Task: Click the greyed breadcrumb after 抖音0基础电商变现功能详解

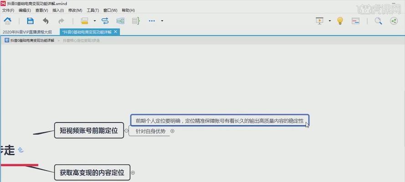Action: coord(82,40)
